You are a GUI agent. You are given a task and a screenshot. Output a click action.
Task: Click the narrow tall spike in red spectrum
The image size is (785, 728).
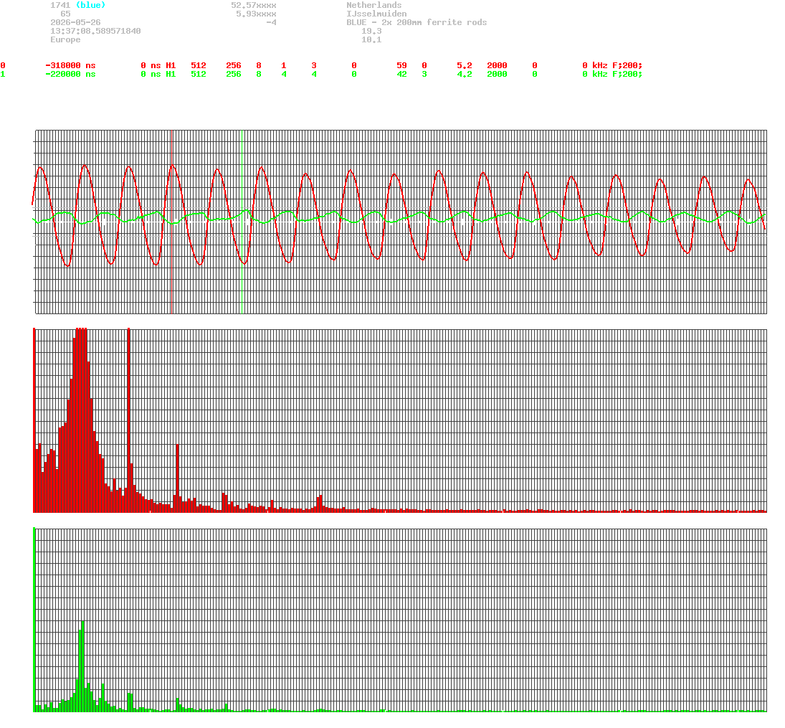[x=128, y=420]
